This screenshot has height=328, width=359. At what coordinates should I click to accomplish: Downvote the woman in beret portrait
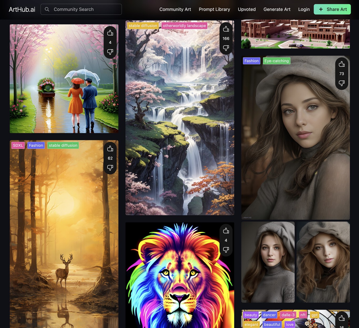341,83
